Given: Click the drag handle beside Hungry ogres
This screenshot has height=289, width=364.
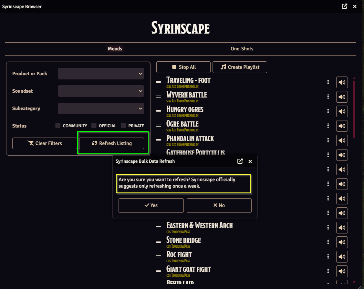Looking at the screenshot, I should click(159, 111).
